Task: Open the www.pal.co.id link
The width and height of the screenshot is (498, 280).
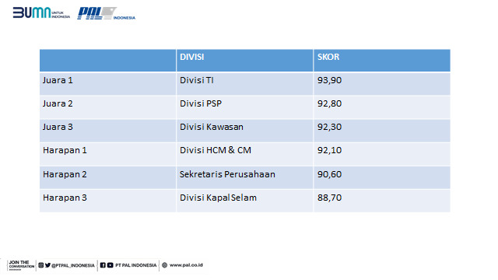Action: click(186, 265)
